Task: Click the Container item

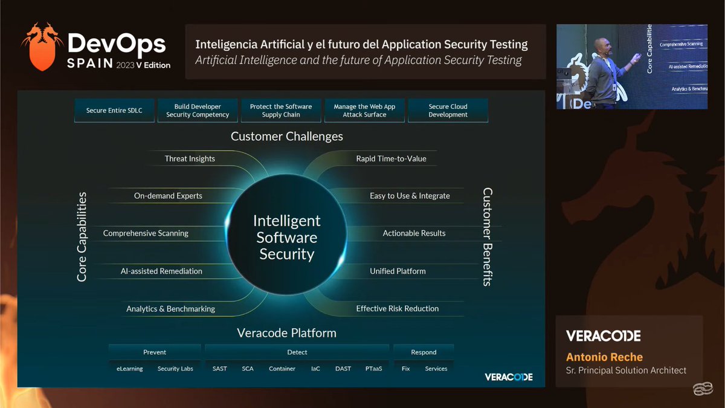Action: click(282, 369)
